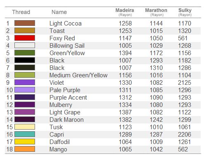This screenshot has width=206, height=158.
Task: Pick the Violet color swatch
Action: (25, 82)
